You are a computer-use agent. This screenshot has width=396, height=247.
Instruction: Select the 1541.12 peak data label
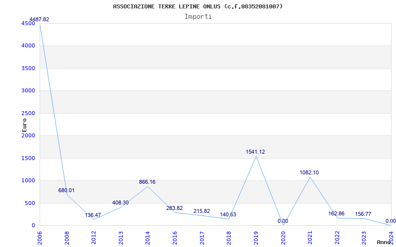click(x=255, y=152)
